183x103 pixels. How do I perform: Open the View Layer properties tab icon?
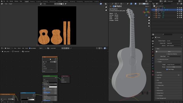(153, 47)
